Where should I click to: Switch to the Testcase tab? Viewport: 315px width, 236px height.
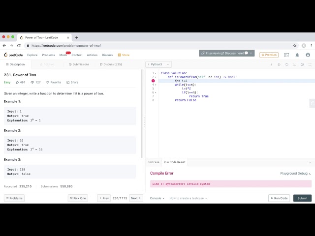click(x=154, y=162)
